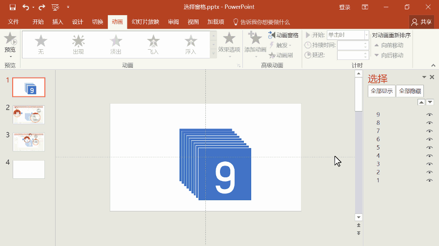Select the 浮入 (Float In) animation effect
Viewport: 439px width, 246px height.
[x=191, y=43]
